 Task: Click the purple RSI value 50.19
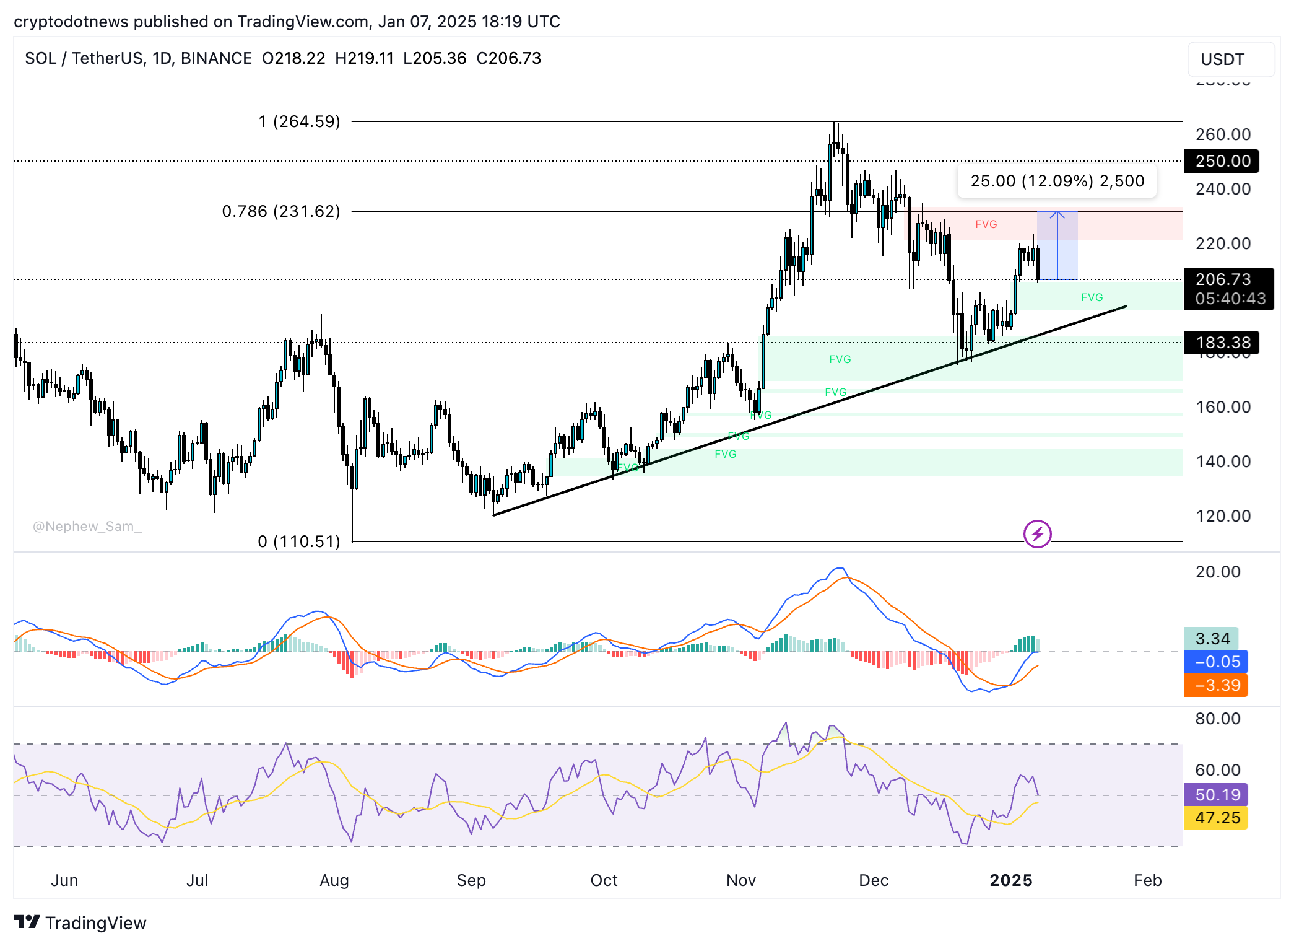click(1215, 795)
